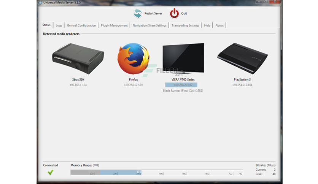
Task: Click the Peak bitrate value 40
Action: point(274,174)
